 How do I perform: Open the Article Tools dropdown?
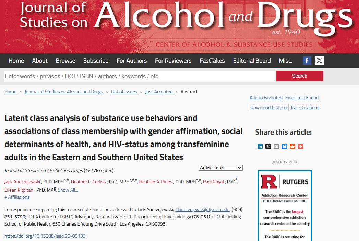(x=220, y=168)
